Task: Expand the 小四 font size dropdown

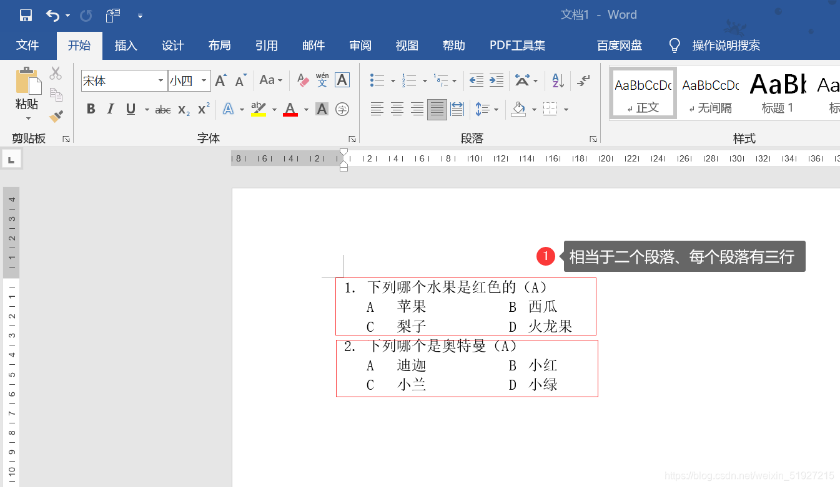Action: pos(204,81)
